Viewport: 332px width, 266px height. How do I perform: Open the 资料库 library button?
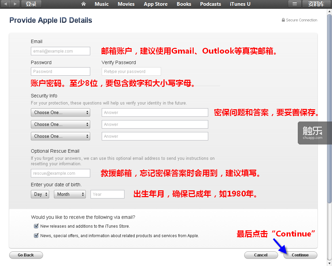pos(316,4)
